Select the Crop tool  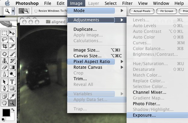pos(5,46)
